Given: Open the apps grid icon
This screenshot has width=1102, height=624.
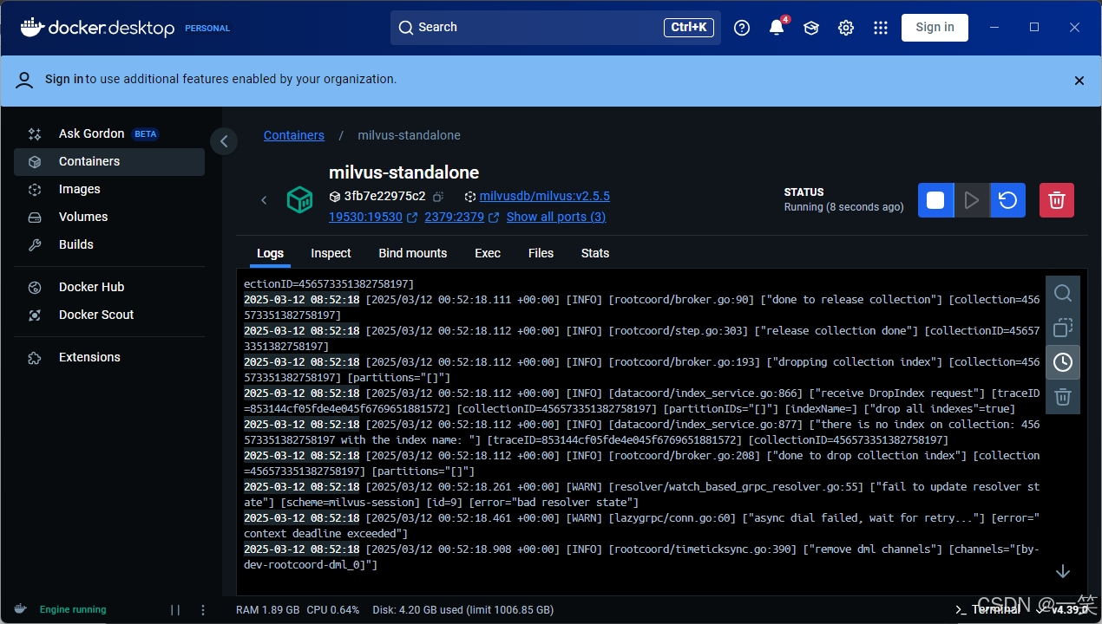Looking at the screenshot, I should pyautogui.click(x=881, y=28).
